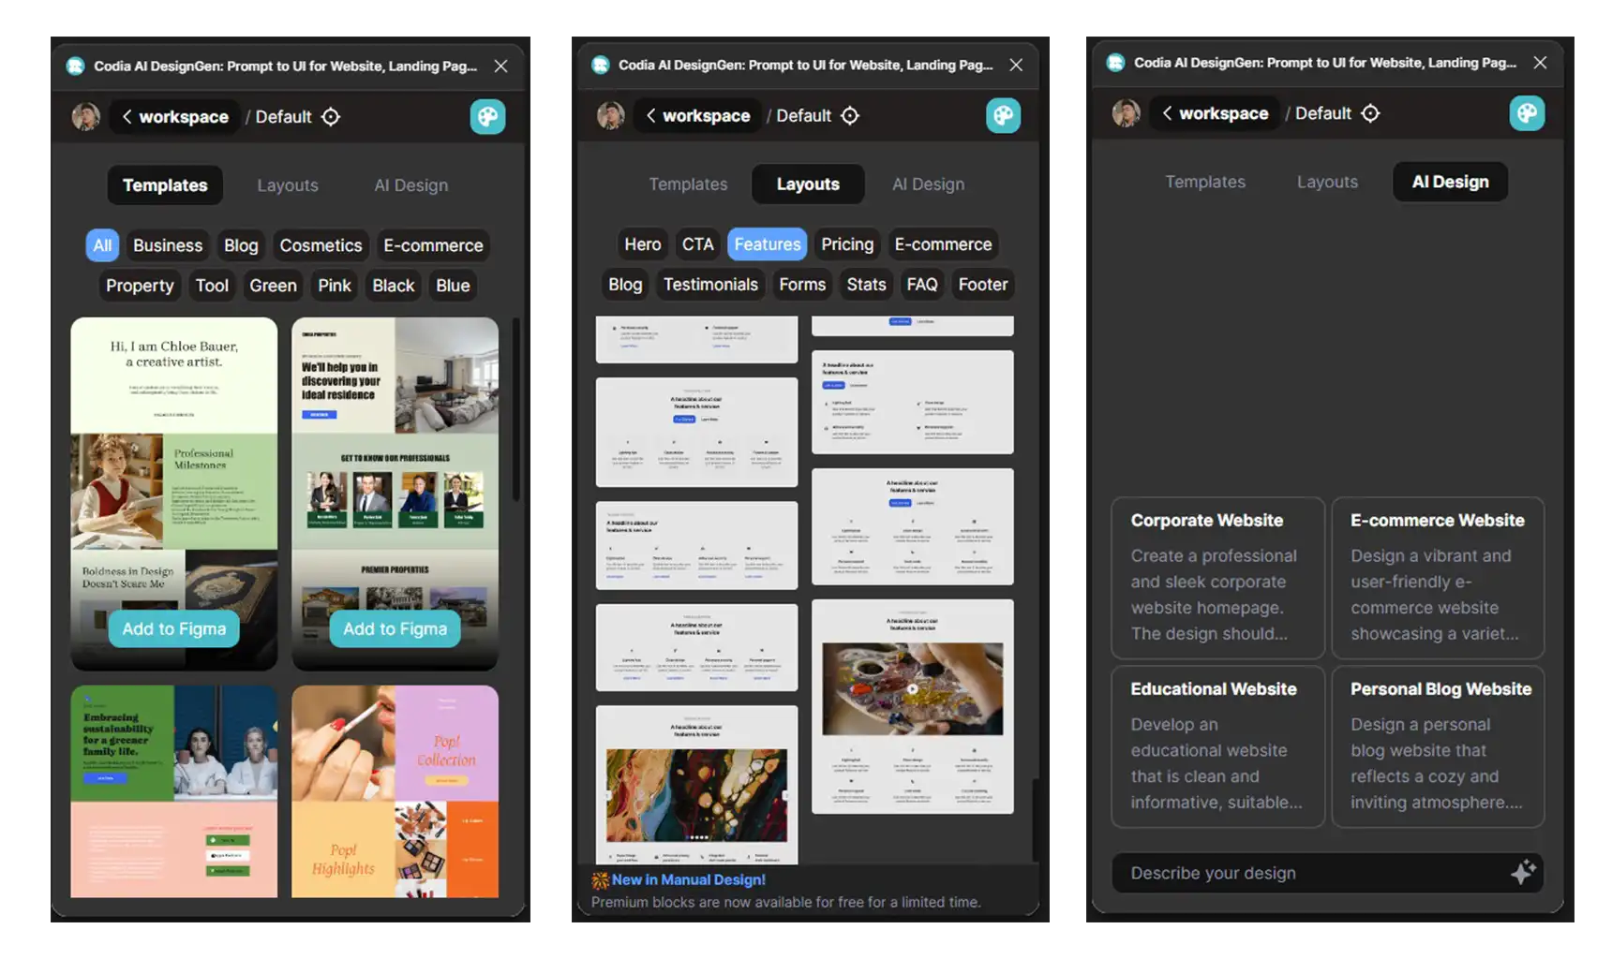This screenshot has height=959, width=1612.
Task: Click Add to Figma on Chloe Bauer template
Action: [174, 629]
